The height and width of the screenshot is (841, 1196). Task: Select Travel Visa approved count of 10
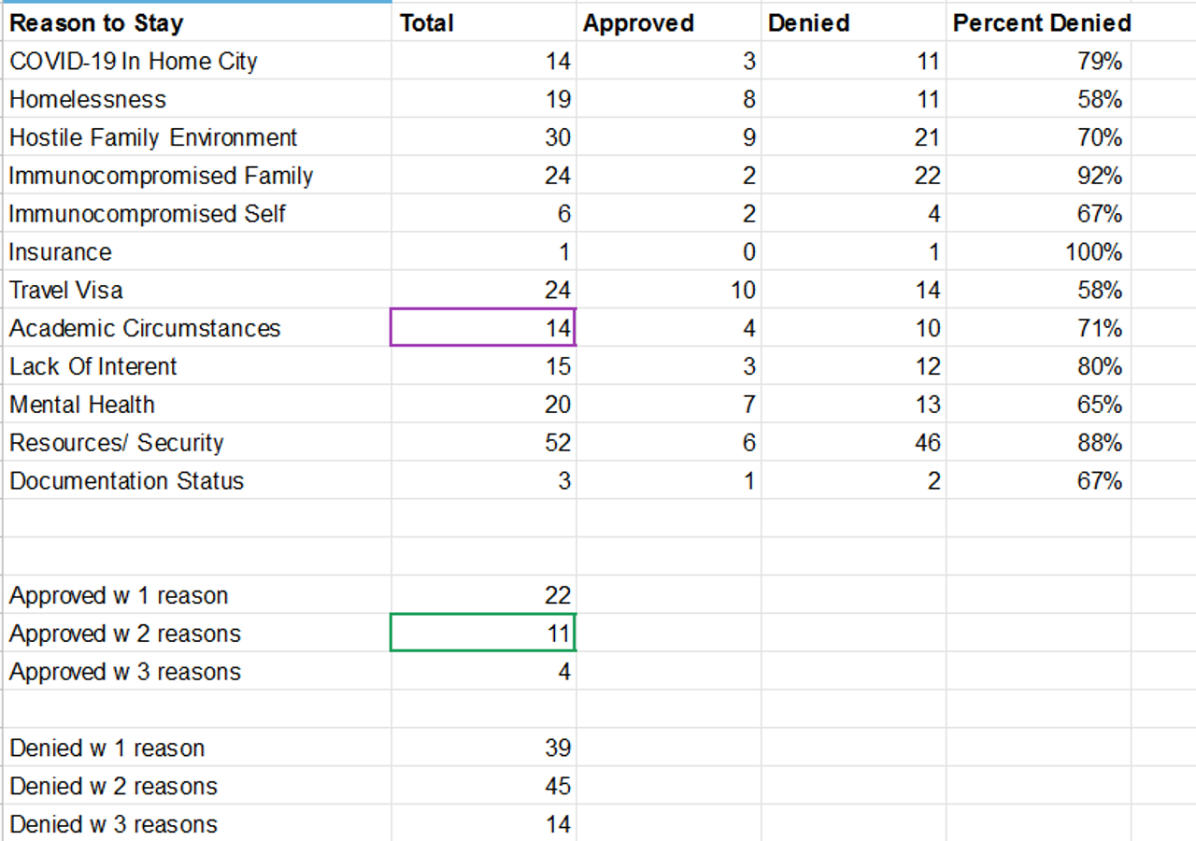[669, 291]
